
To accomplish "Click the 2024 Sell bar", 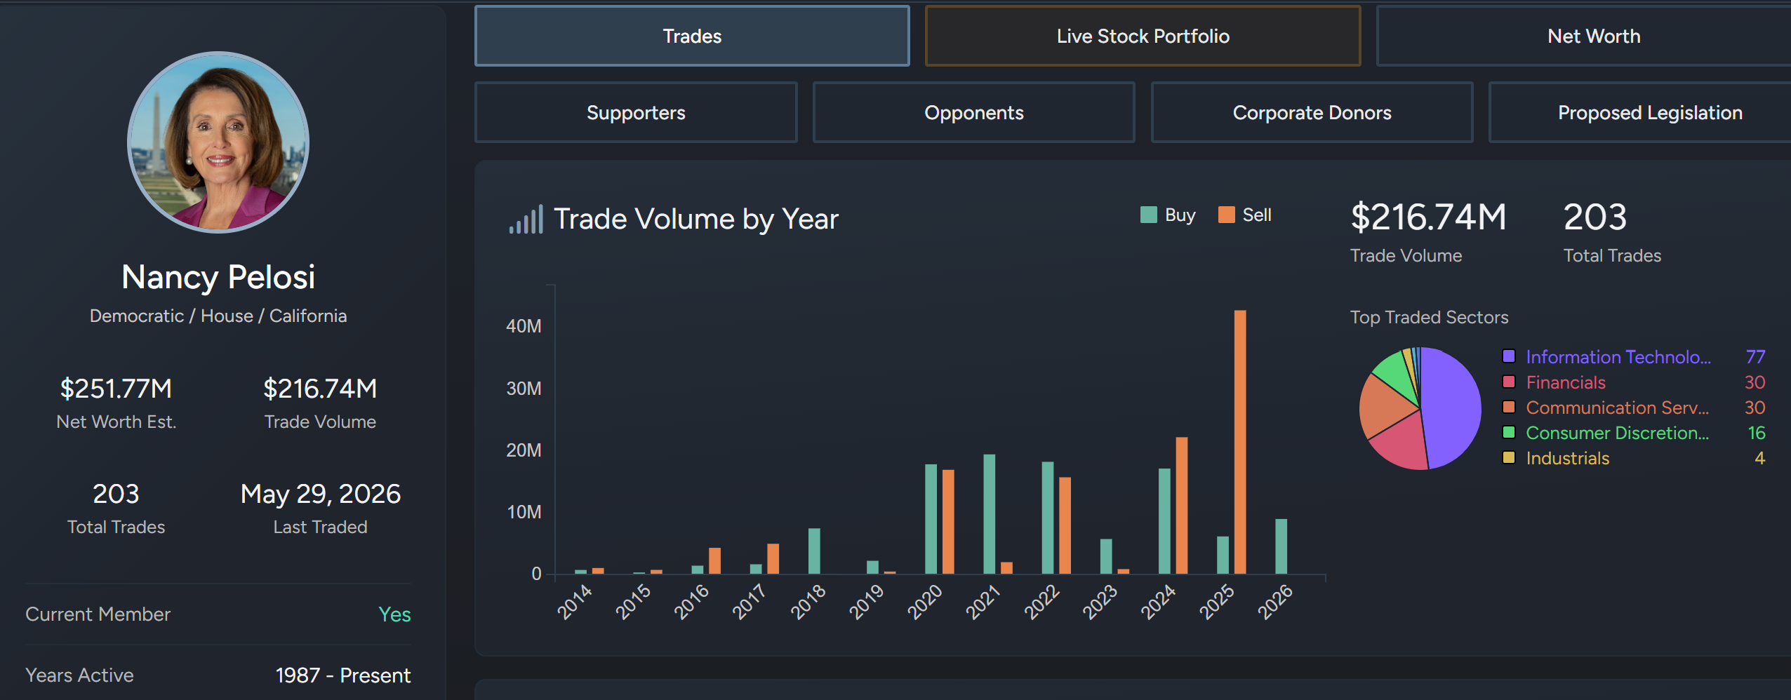I will click(1182, 505).
